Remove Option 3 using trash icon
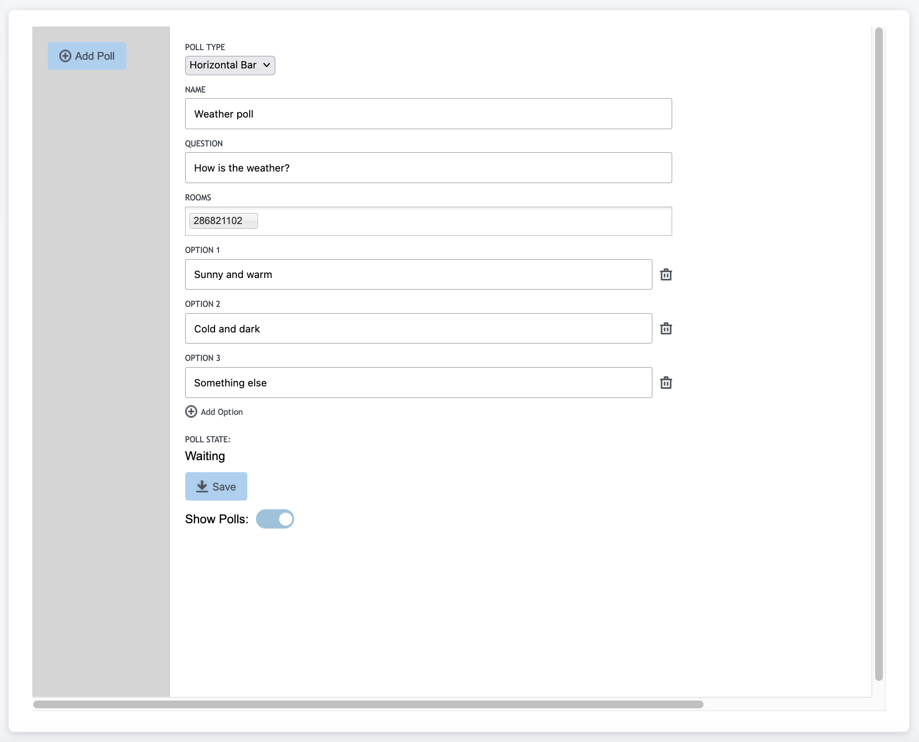Image resolution: width=919 pixels, height=742 pixels. [x=666, y=383]
